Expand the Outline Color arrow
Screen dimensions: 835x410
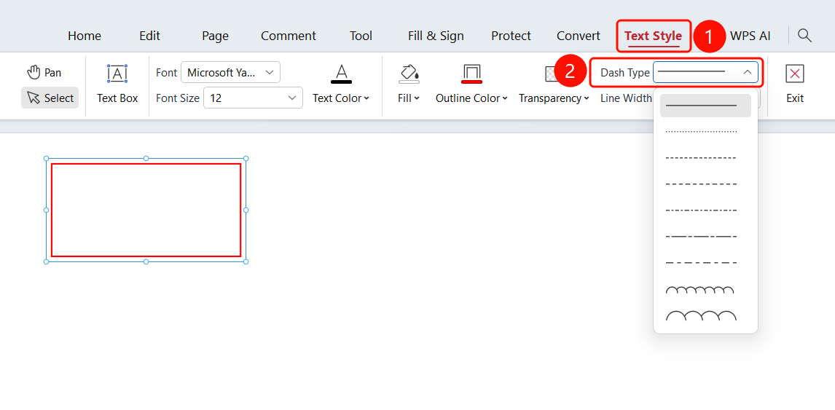(x=504, y=98)
